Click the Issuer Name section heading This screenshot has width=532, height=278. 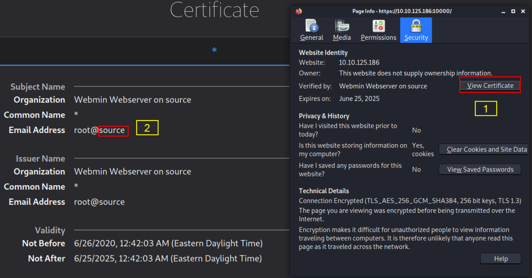[40, 159]
